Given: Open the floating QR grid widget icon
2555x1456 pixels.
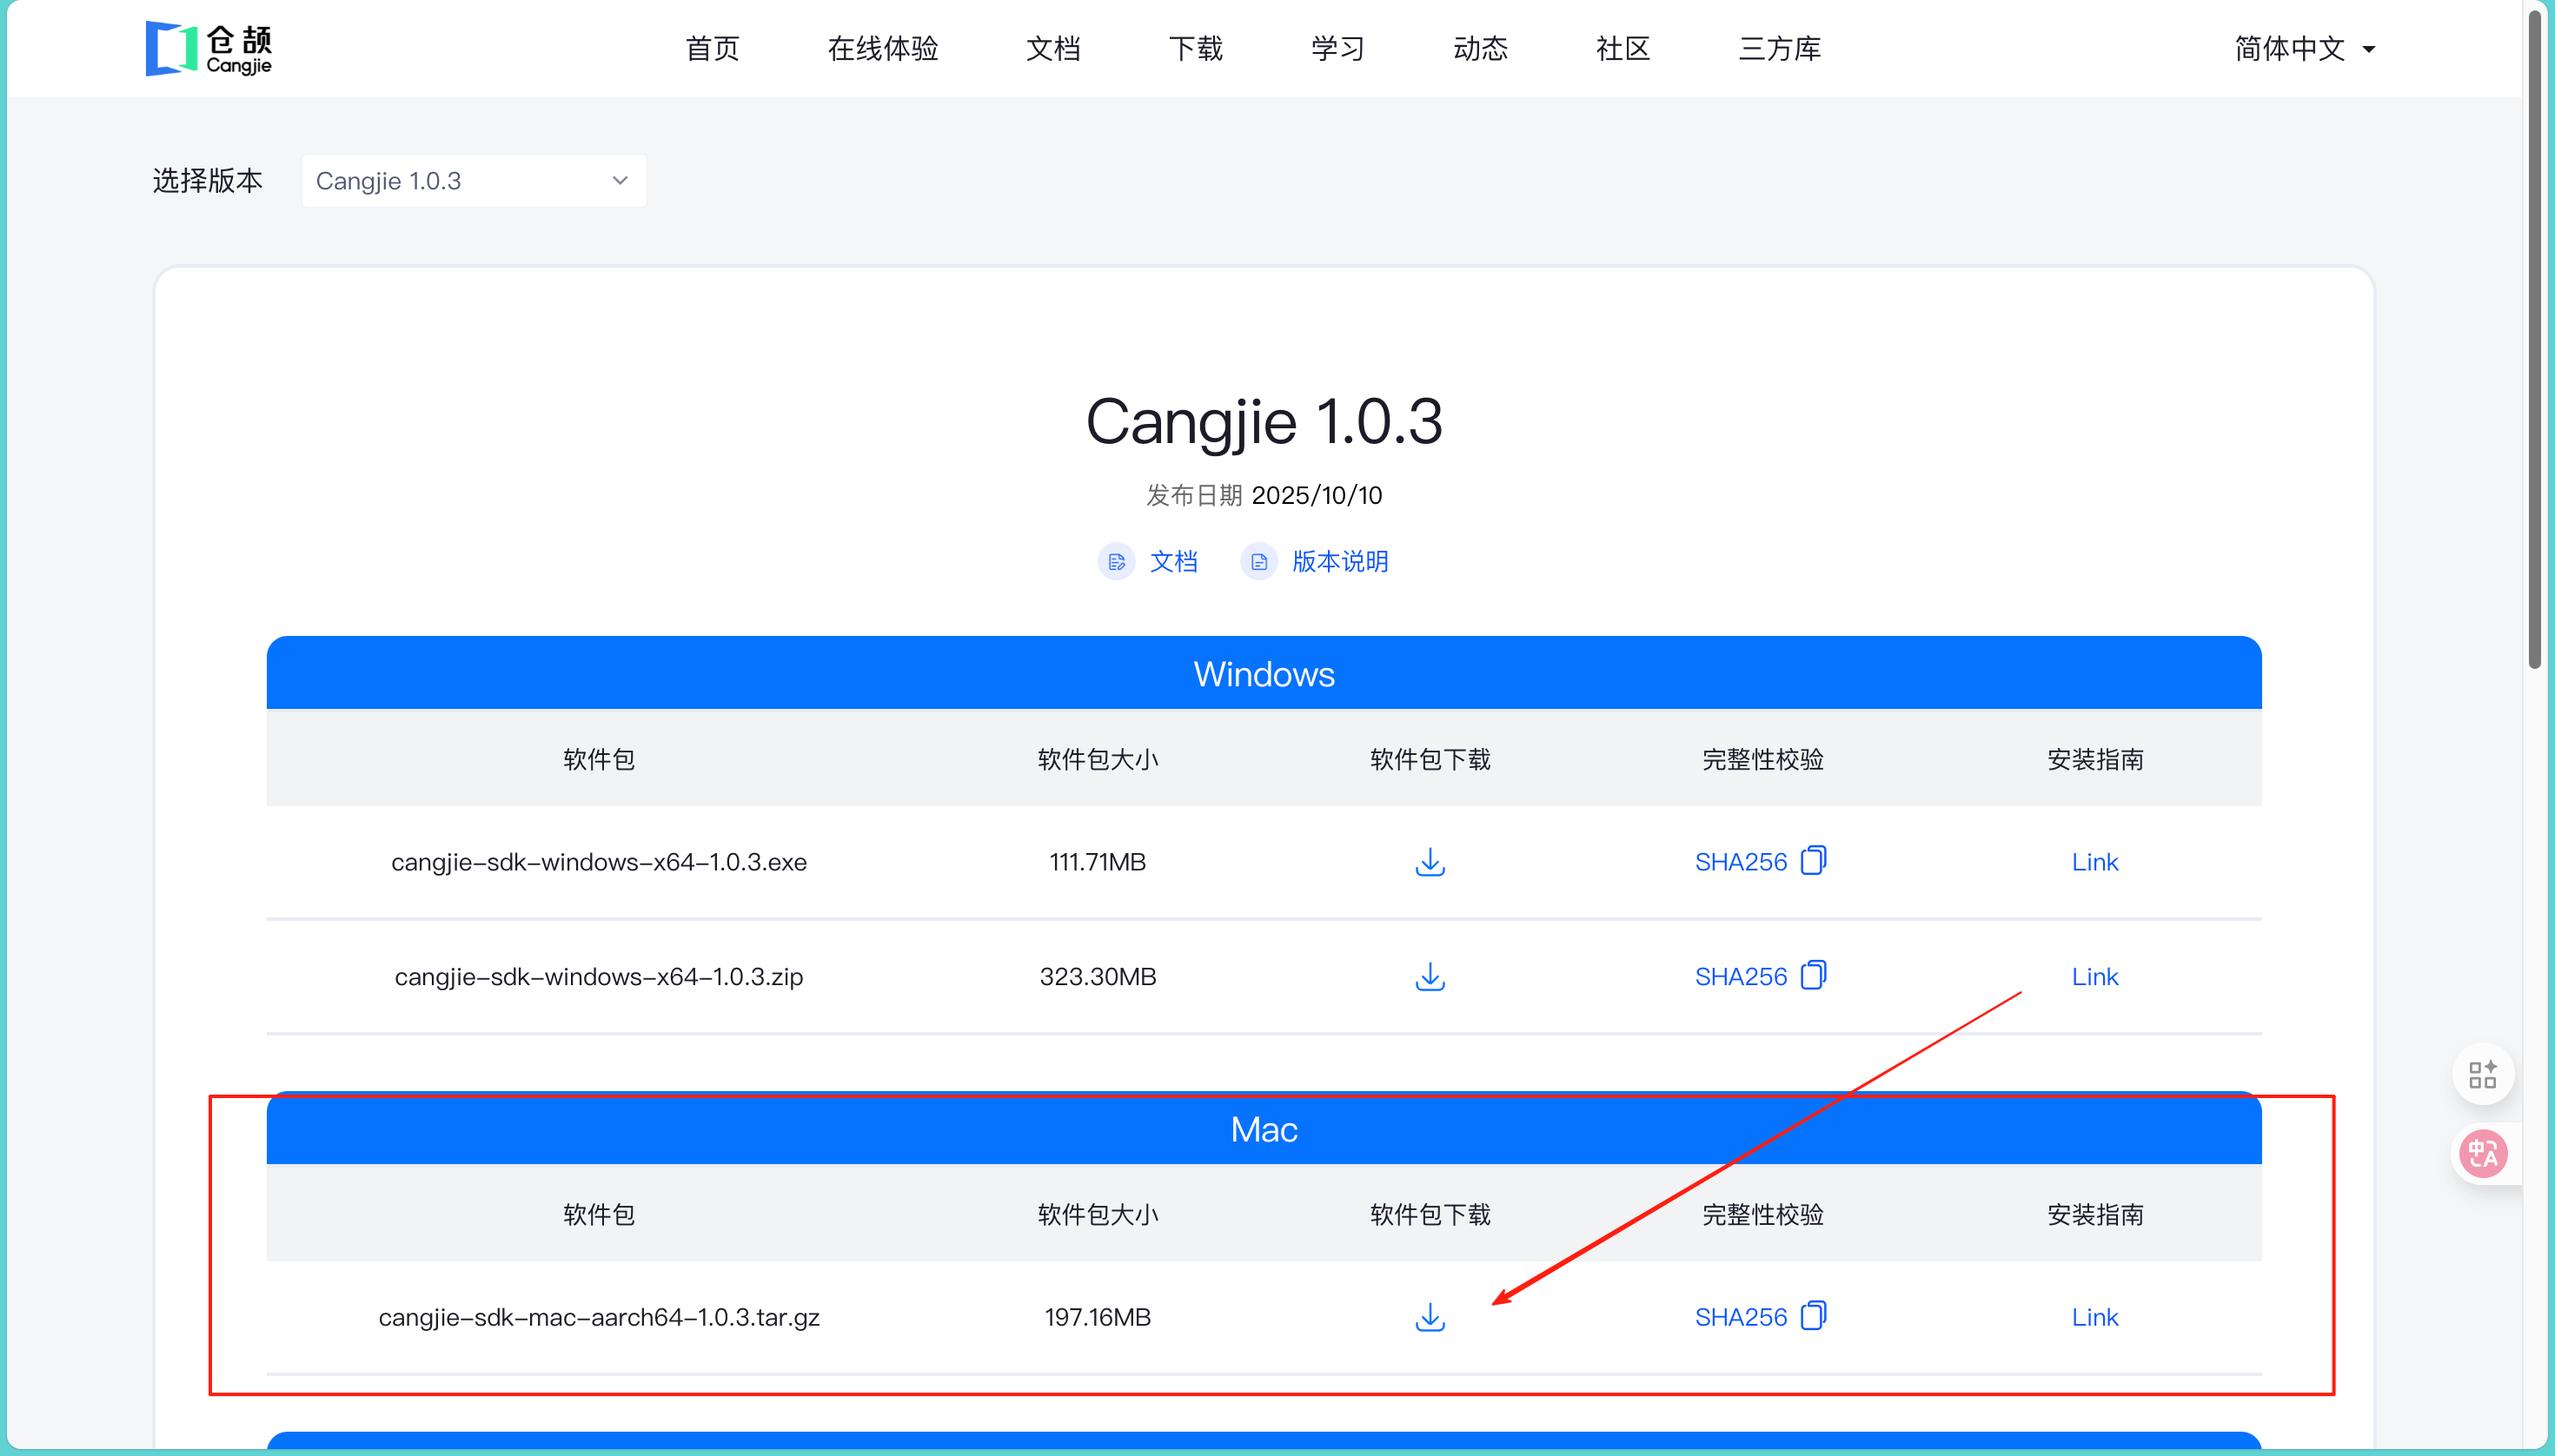Looking at the screenshot, I should [x=2482, y=1075].
